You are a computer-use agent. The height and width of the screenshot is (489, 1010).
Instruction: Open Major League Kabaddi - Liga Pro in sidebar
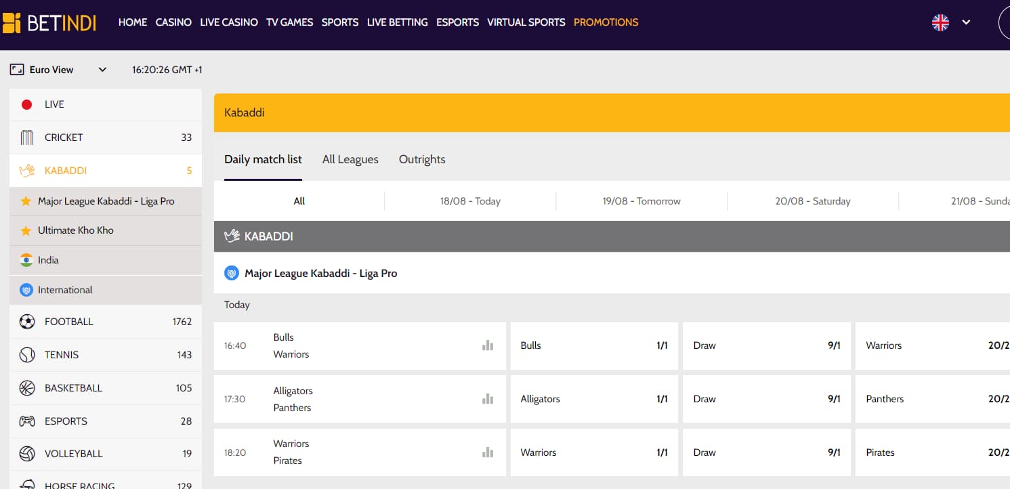[x=106, y=201]
